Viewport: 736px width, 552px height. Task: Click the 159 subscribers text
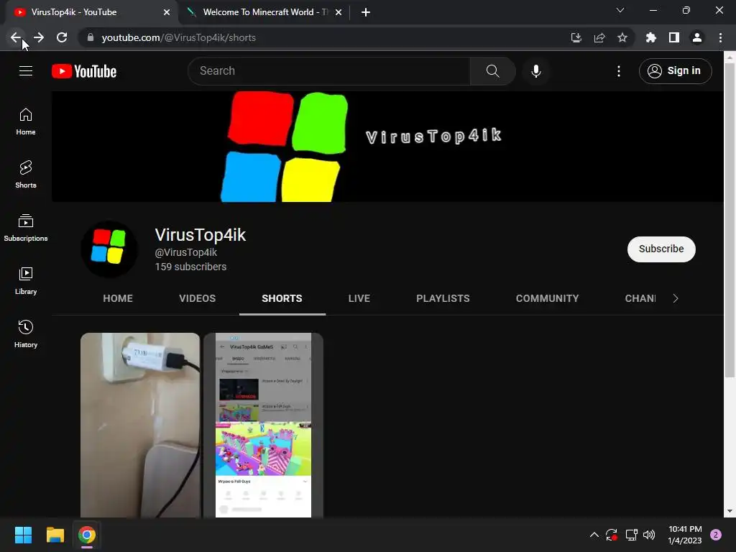pos(190,267)
